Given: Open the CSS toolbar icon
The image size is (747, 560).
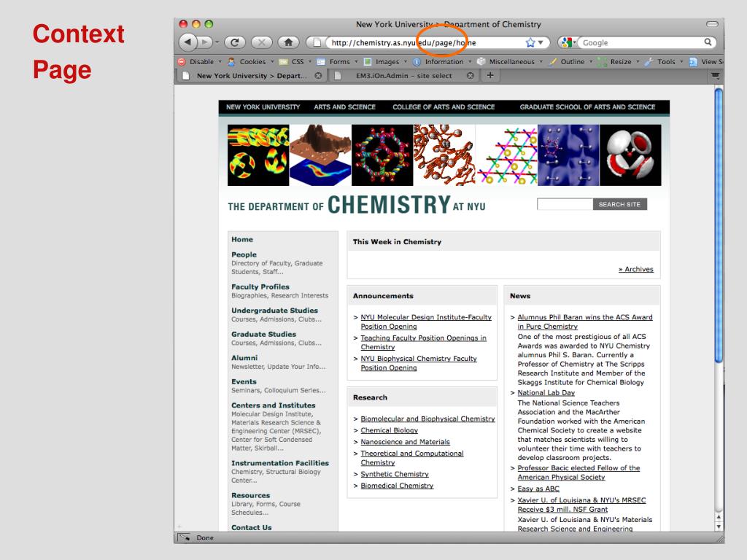Looking at the screenshot, I should tap(283, 62).
